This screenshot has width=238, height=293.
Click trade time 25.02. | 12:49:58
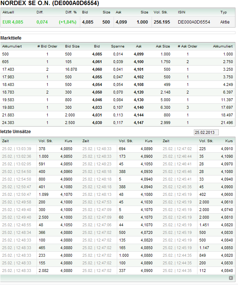pos(17,202)
